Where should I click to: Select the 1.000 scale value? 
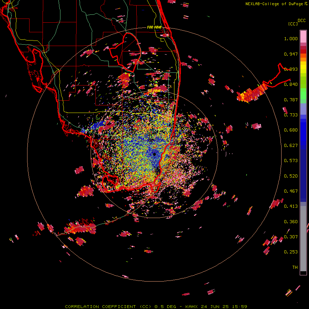point(291,38)
